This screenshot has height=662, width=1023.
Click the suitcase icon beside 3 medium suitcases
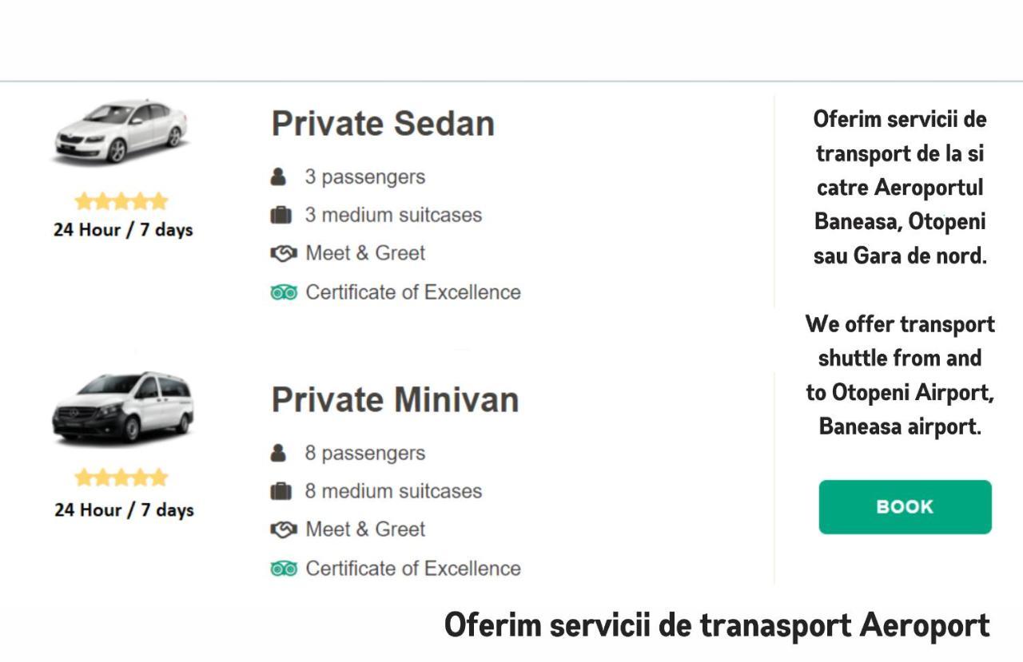pyautogui.click(x=281, y=215)
